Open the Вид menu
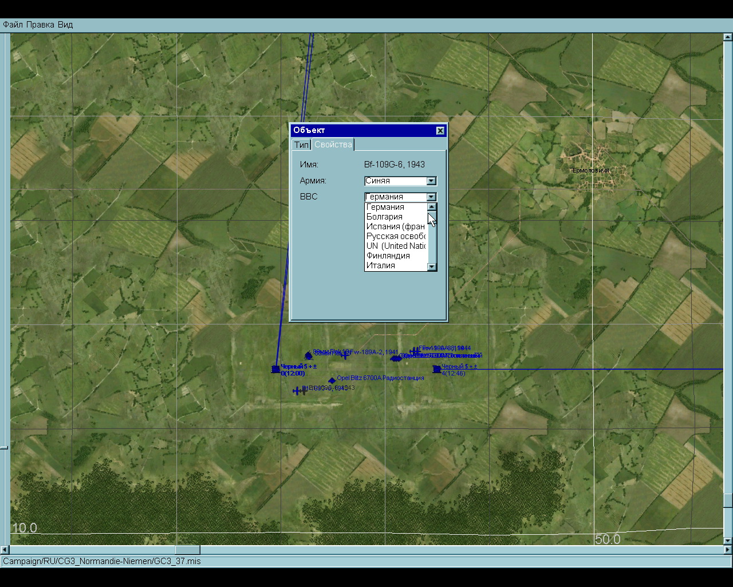The width and height of the screenshot is (733, 587). coord(65,25)
